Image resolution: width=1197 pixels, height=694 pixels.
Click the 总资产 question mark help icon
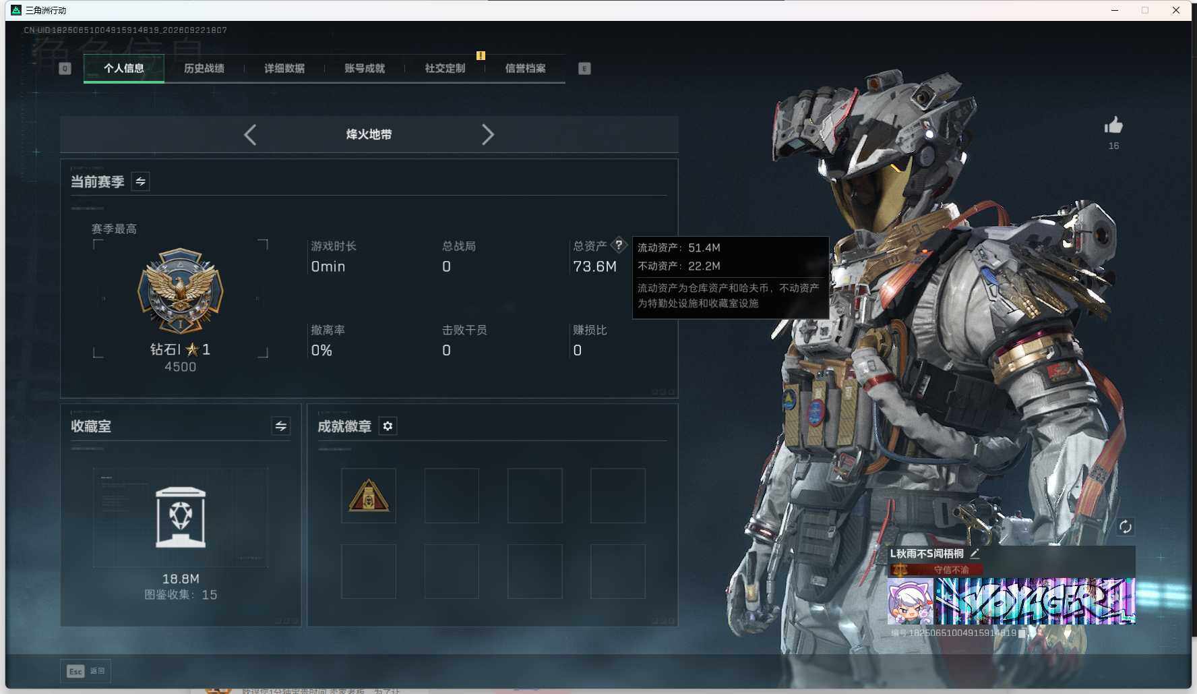click(x=619, y=245)
